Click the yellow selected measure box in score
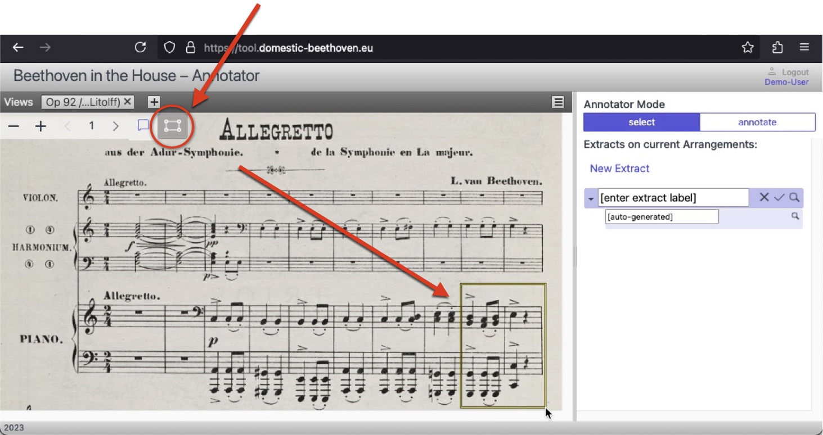 503,345
